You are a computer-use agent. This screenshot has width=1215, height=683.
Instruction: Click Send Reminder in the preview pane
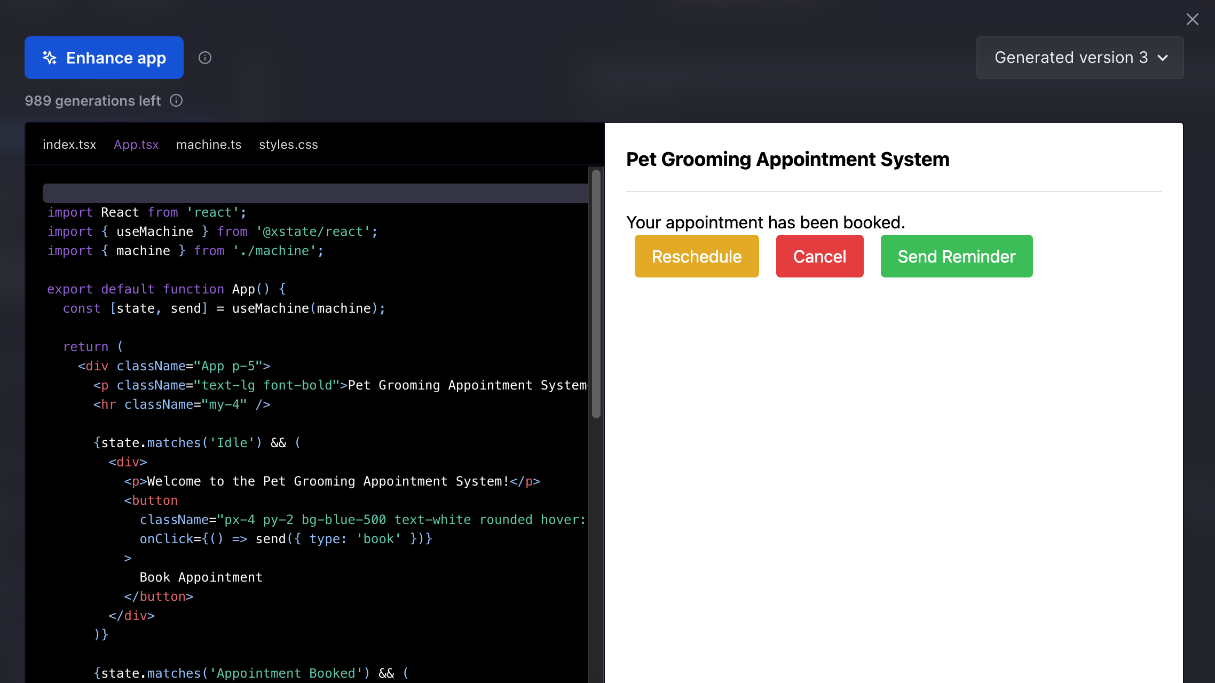click(x=956, y=256)
